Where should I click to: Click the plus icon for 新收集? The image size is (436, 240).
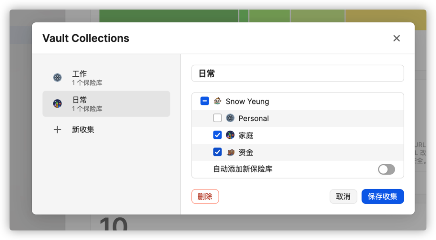click(x=57, y=129)
